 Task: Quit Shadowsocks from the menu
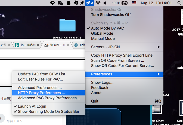pyautogui.click(x=124, y=101)
